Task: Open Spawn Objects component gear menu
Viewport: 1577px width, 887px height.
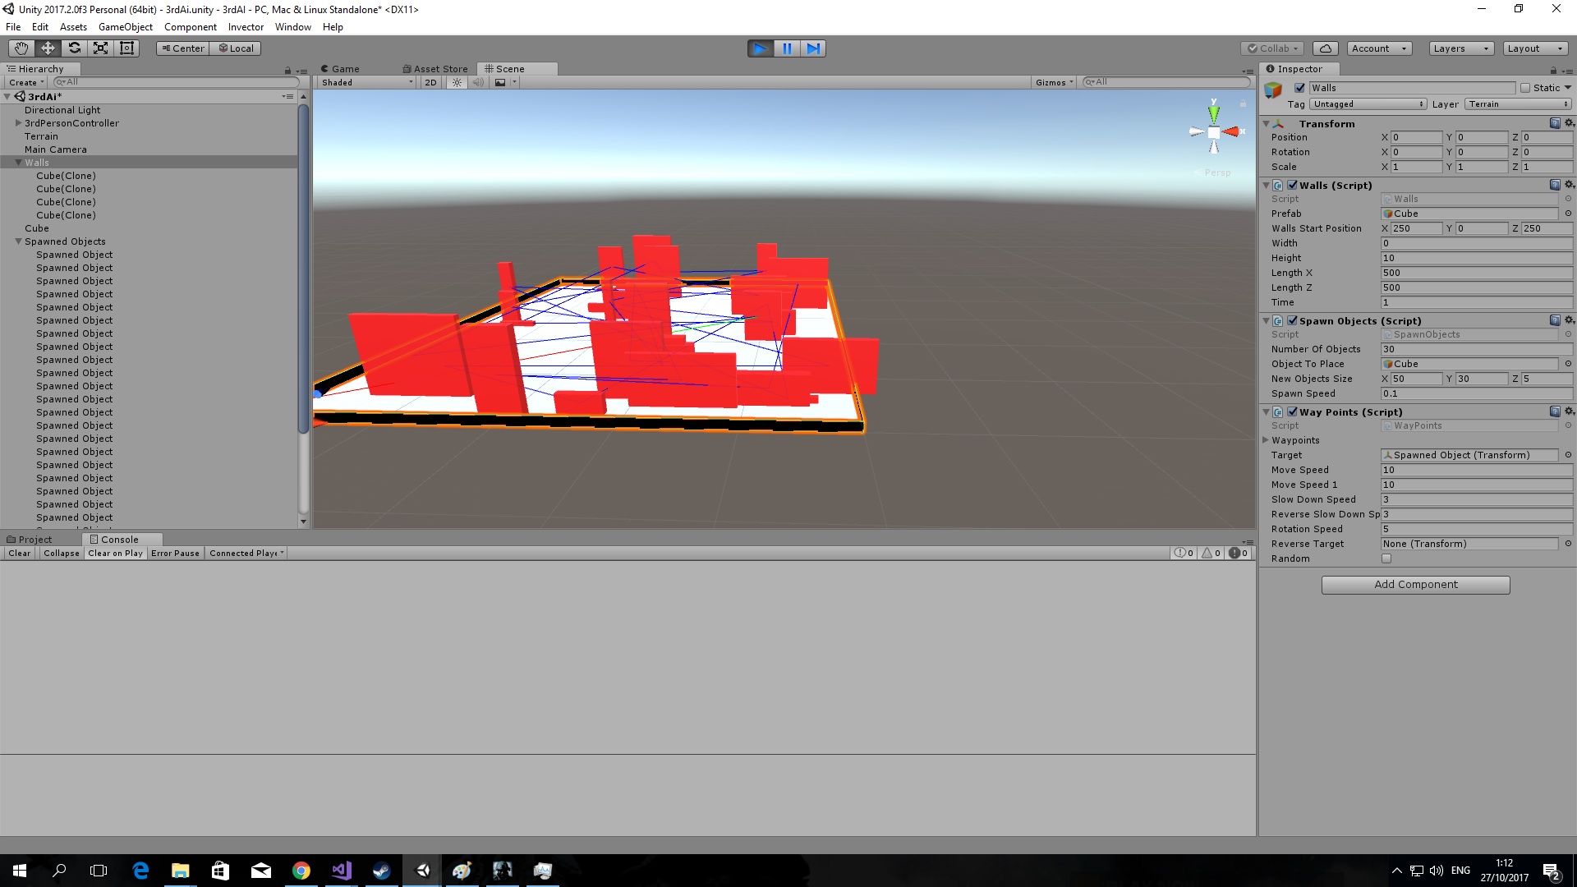Action: point(1569,320)
